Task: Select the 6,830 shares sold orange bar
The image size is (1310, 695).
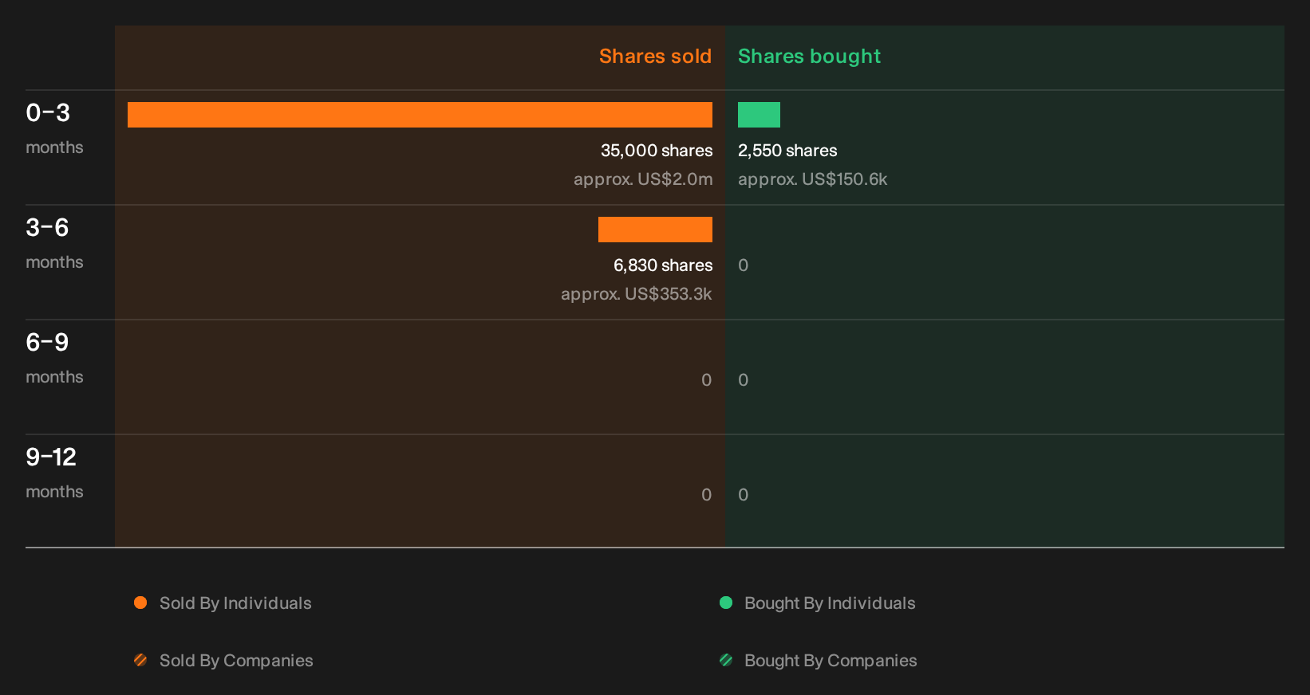Action: click(655, 230)
